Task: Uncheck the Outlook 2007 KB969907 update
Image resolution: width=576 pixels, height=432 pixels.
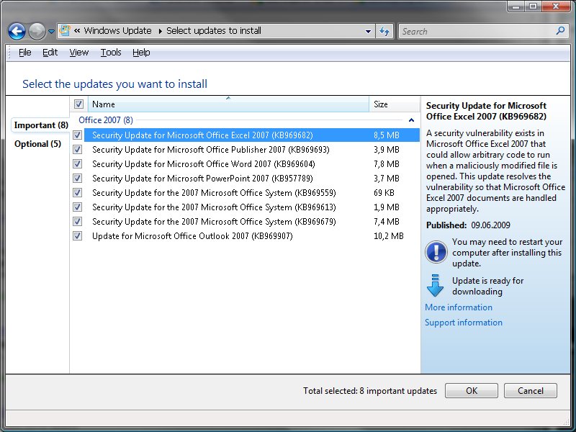Action: point(77,236)
